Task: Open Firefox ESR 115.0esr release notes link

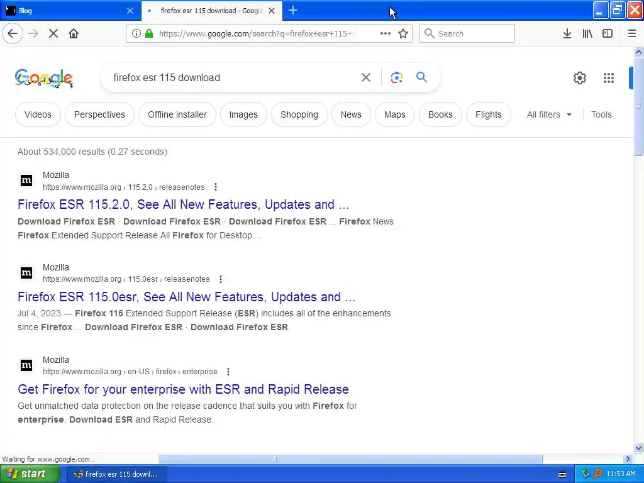Action: tap(186, 297)
